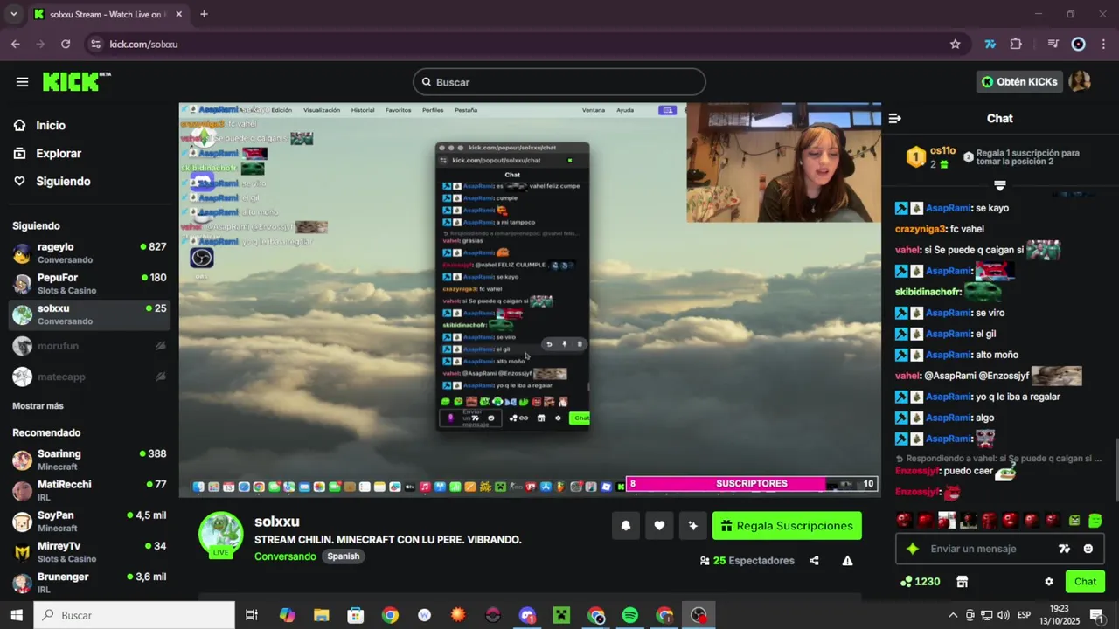Click the stream video player
The image size is (1119, 629).
tap(530, 300)
